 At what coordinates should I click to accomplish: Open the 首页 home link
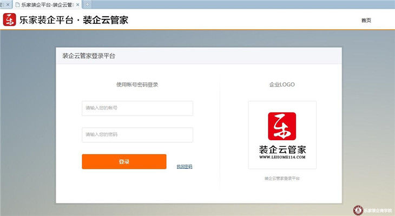[x=366, y=21]
